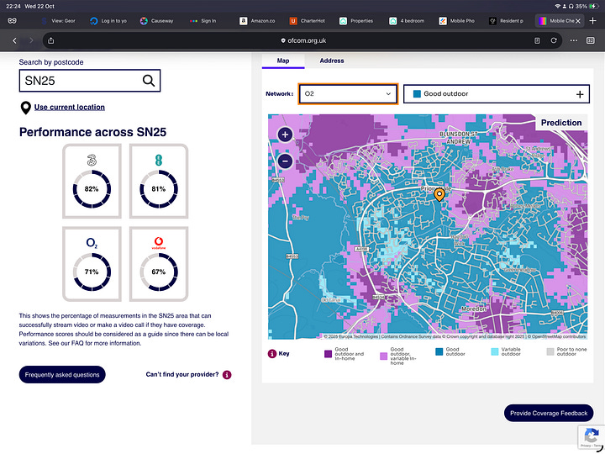This screenshot has width=605, height=454.
Task: Click the private browsing mask icon
Action: click(12, 21)
